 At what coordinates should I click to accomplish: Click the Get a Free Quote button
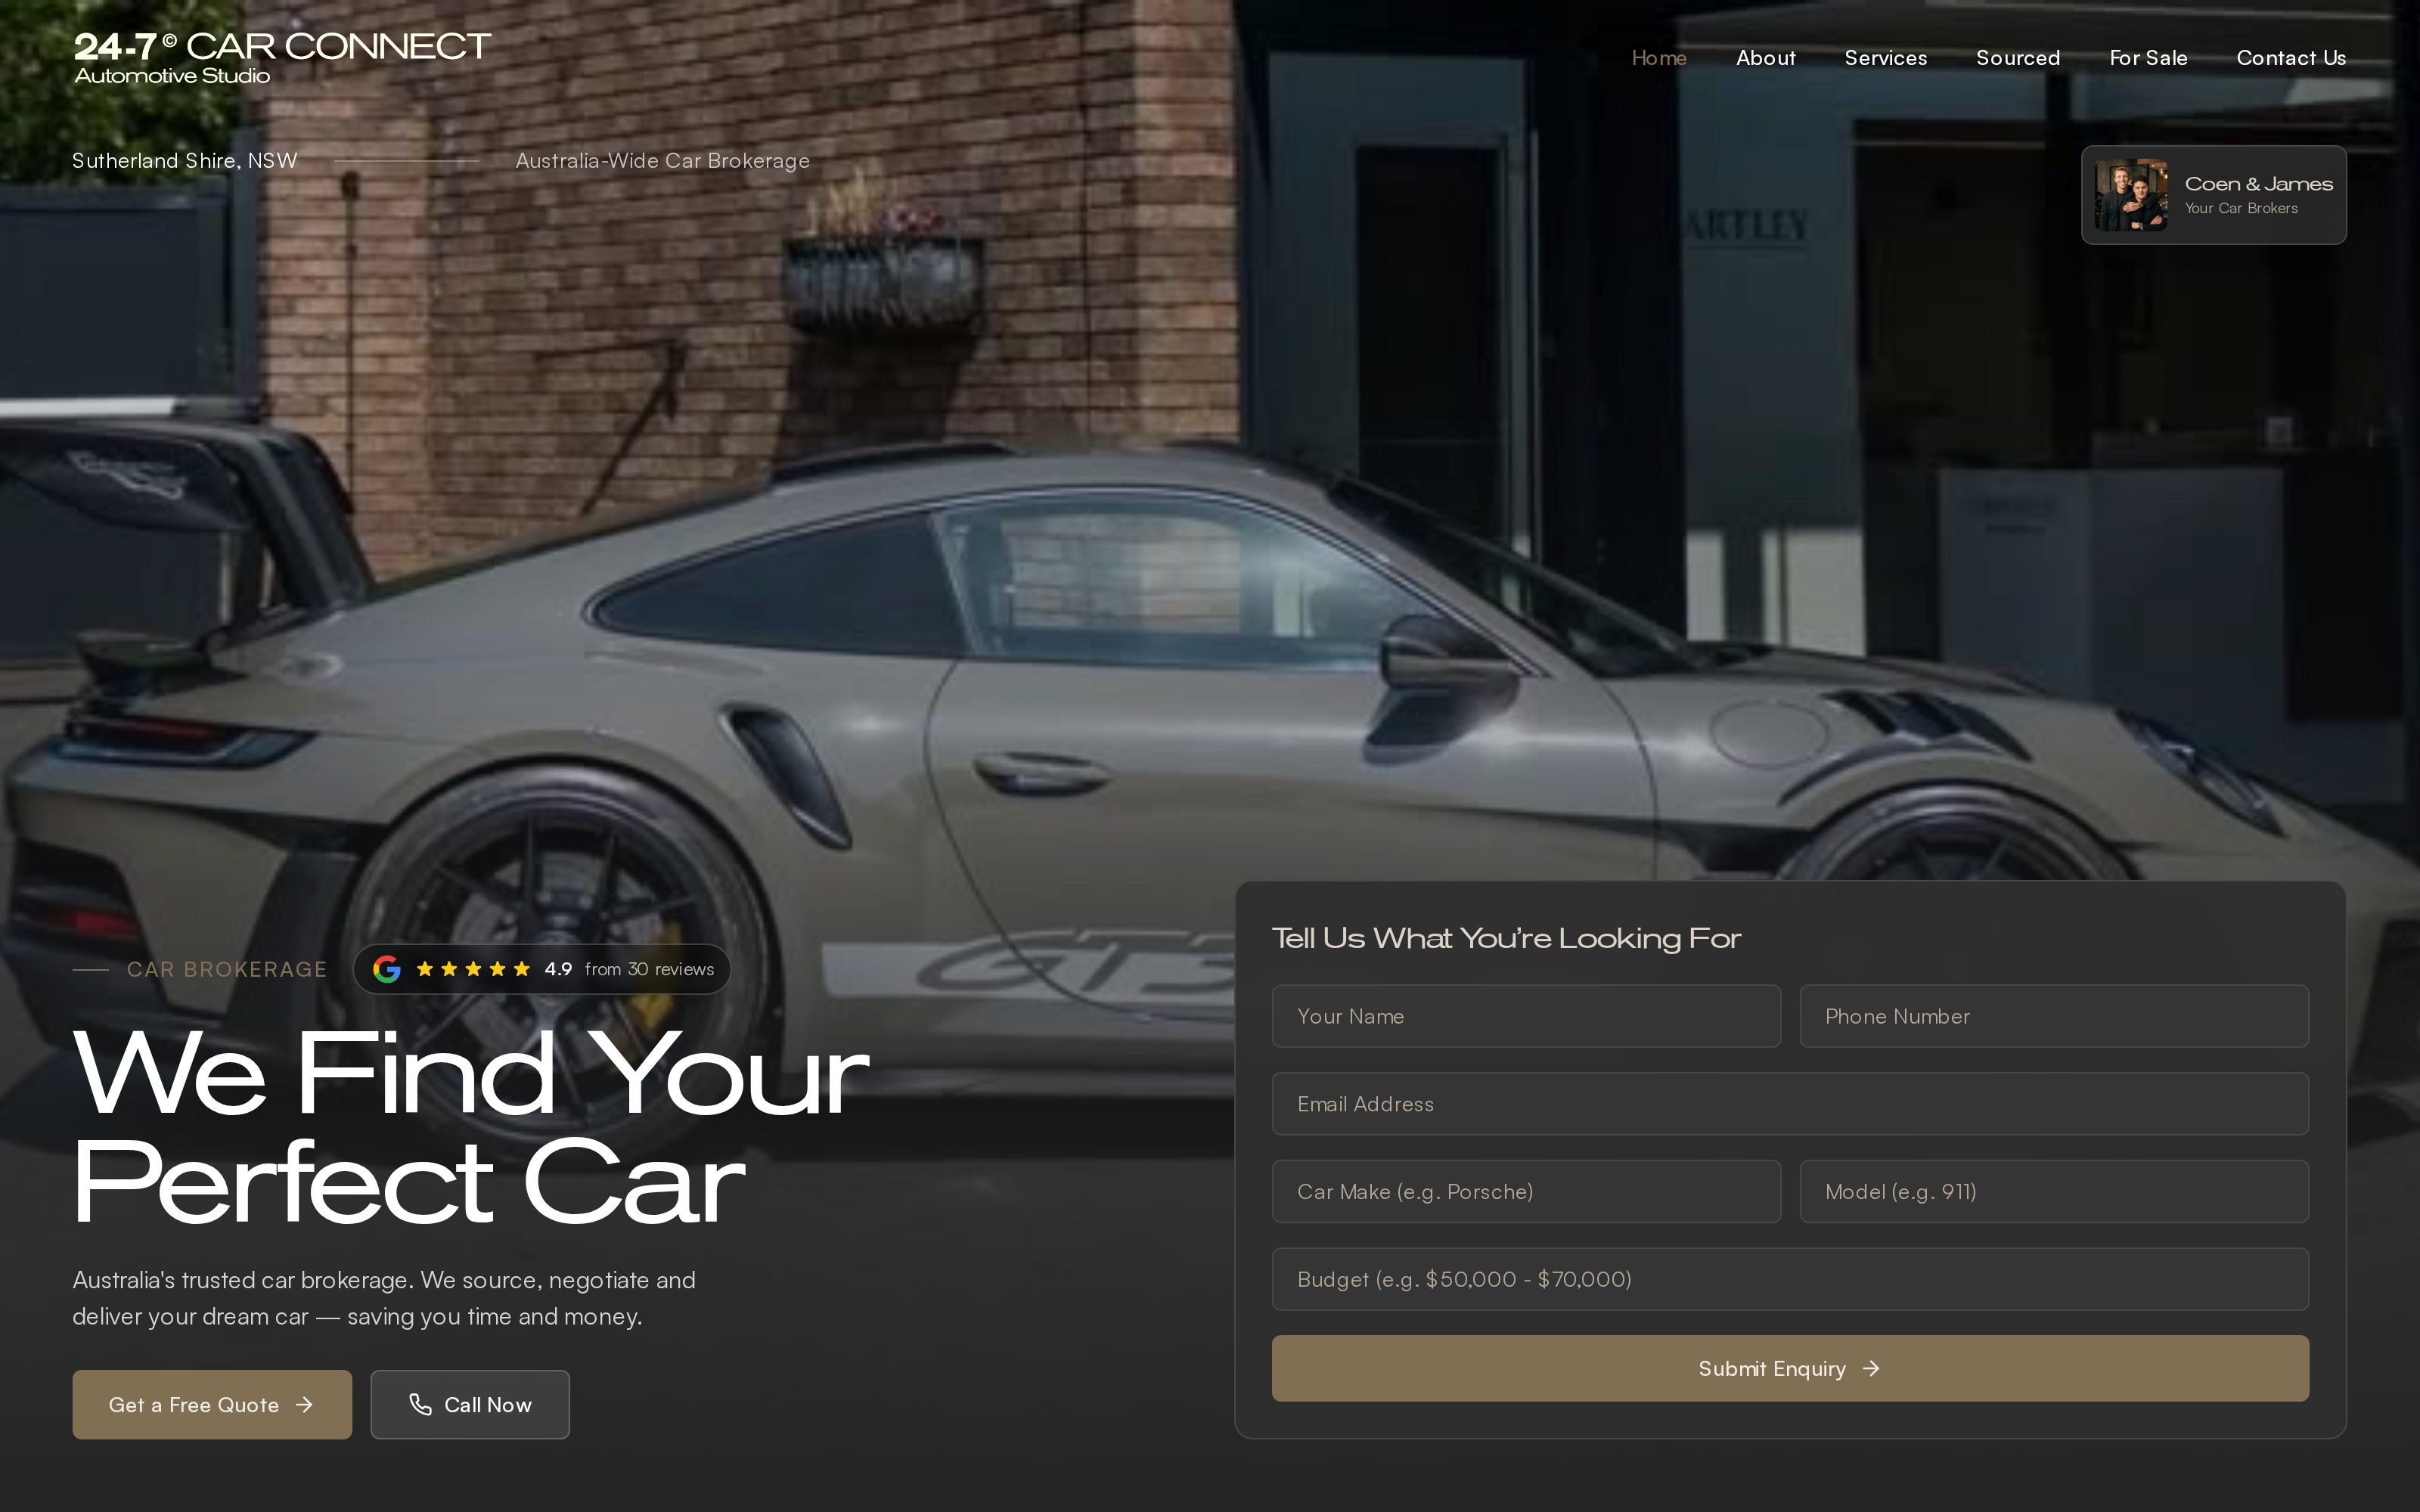(212, 1404)
